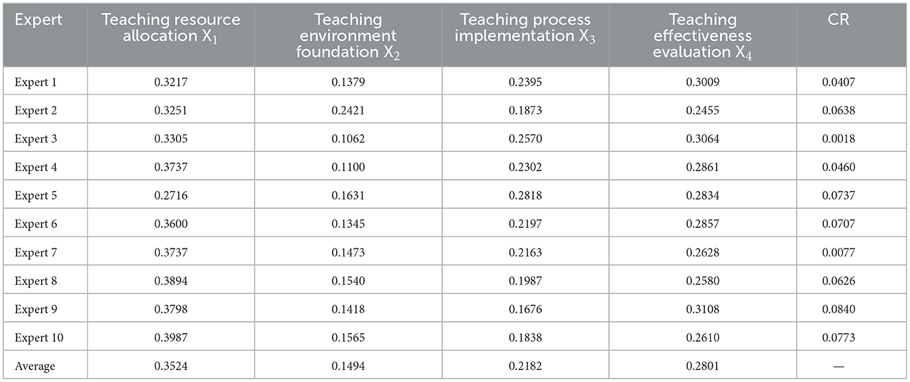Select Expert 2 X2 value 0.2421
910x382 pixels.
tap(347, 110)
